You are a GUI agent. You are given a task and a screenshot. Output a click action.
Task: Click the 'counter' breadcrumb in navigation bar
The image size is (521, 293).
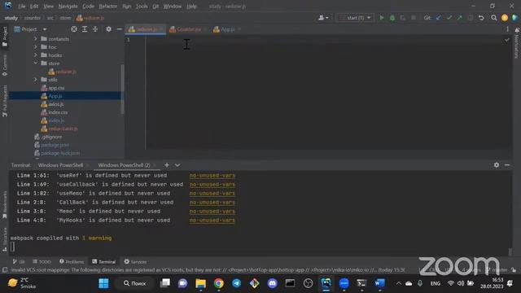click(33, 18)
